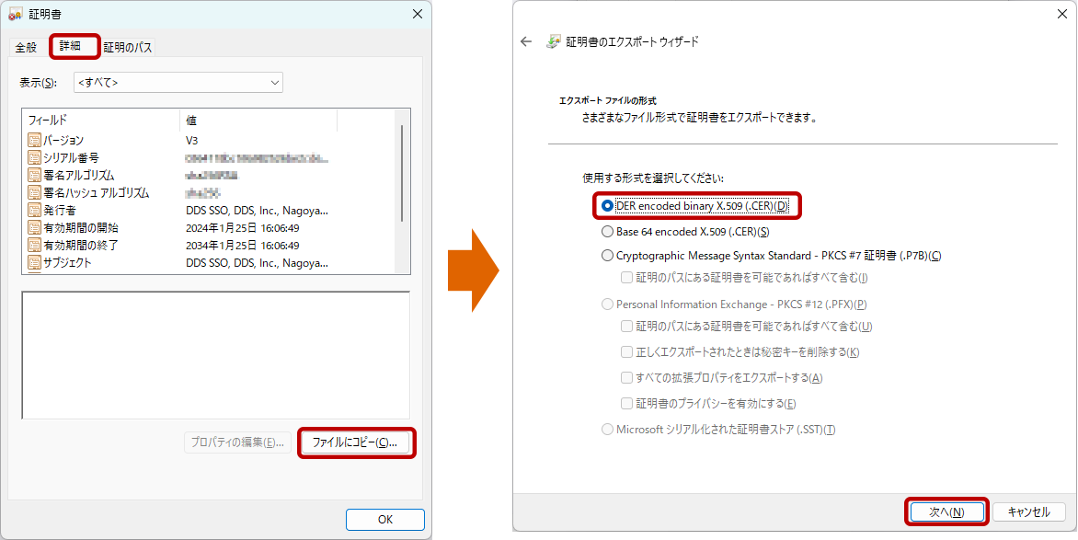The width and height of the screenshot is (1078, 540).
Task: Switch to the 全般 tab
Action: [x=26, y=47]
